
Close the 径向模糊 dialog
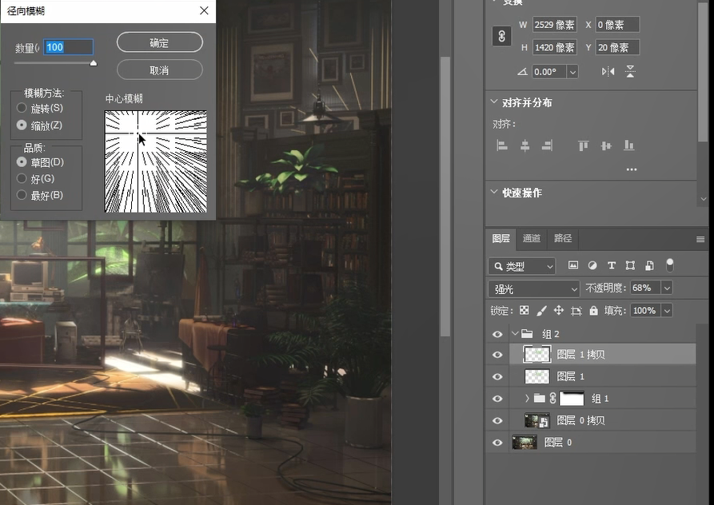coord(204,10)
